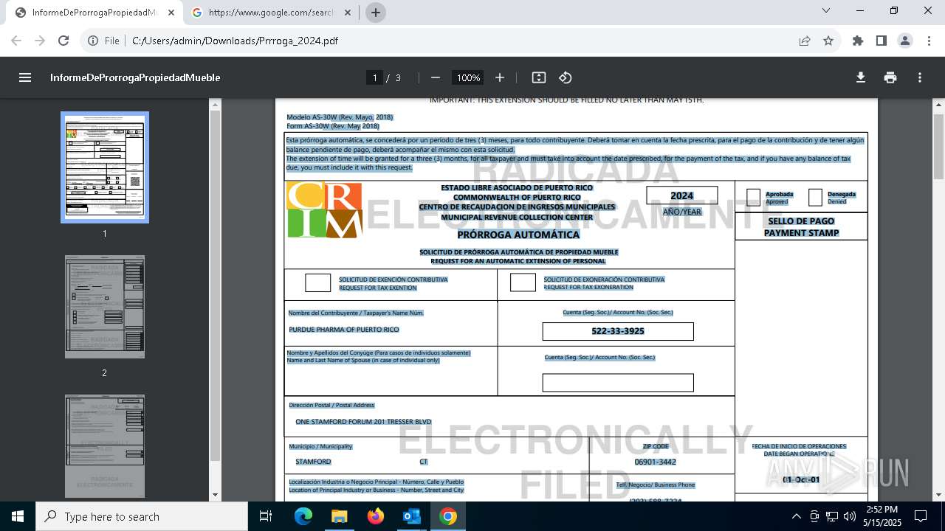Open Chrome extensions puzzle icon

858,41
